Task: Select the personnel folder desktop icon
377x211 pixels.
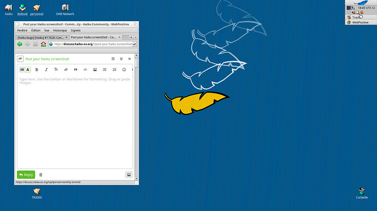Action: click(x=37, y=10)
